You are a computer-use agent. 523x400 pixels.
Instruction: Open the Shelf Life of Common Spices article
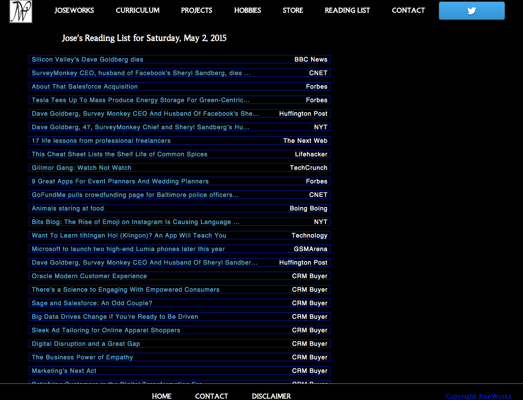click(x=119, y=154)
